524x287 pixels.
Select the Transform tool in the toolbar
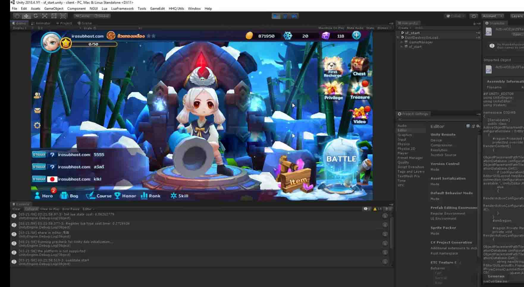pos(63,16)
